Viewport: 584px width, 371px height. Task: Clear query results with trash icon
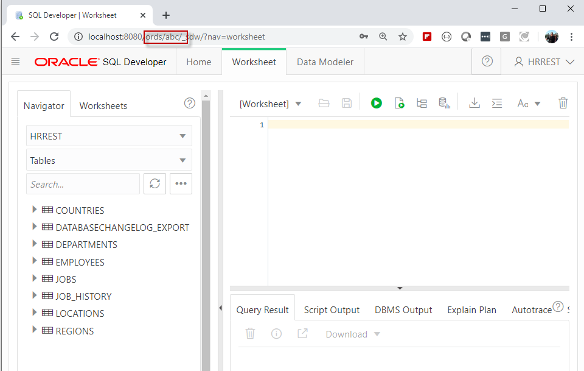pyautogui.click(x=250, y=333)
